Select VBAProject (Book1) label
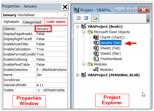This screenshot has width=154, height=111. (105, 26)
